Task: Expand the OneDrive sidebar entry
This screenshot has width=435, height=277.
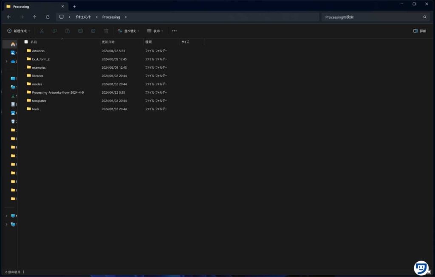Action: coord(6,61)
